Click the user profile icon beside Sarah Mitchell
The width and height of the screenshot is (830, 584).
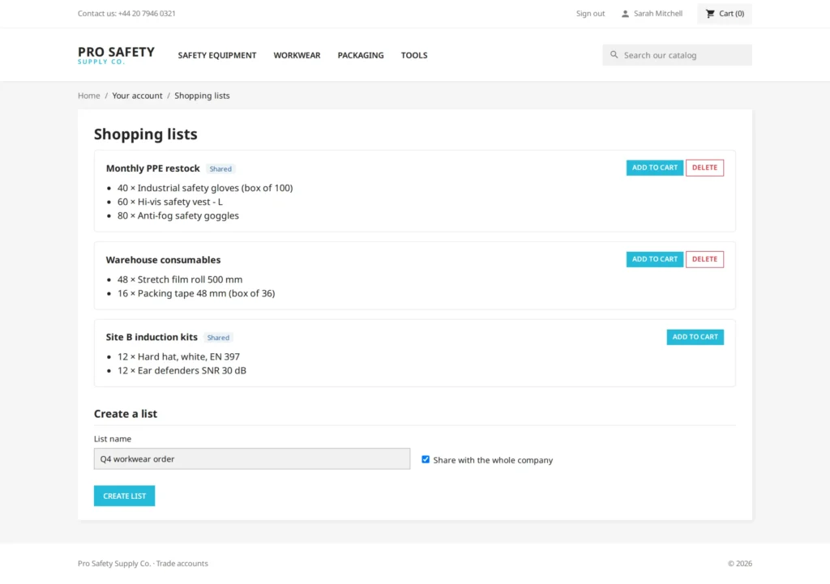coord(625,14)
